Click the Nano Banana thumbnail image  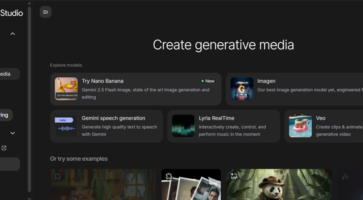(x=66, y=89)
